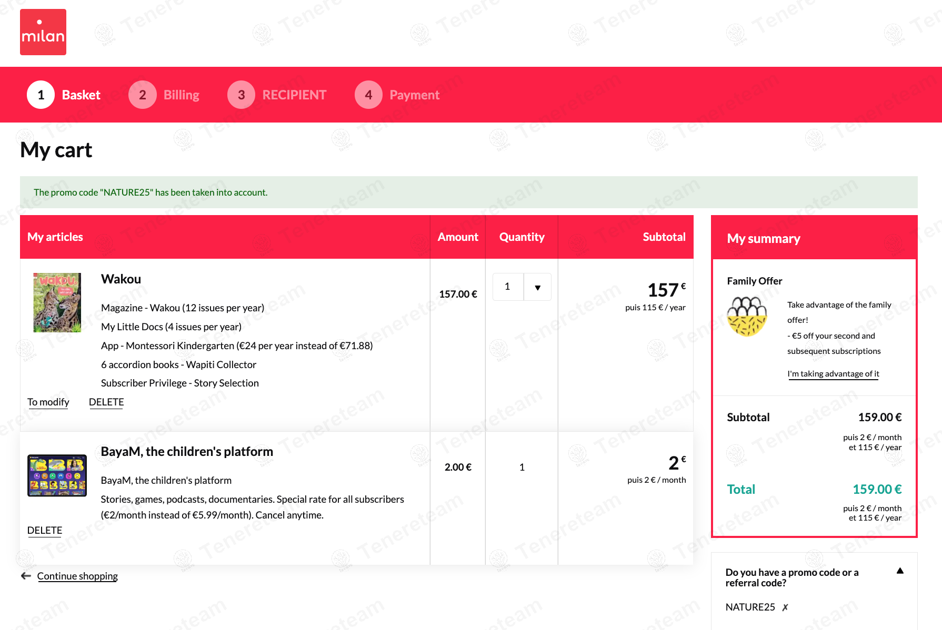Click the Total amount 159.00 €

click(877, 490)
